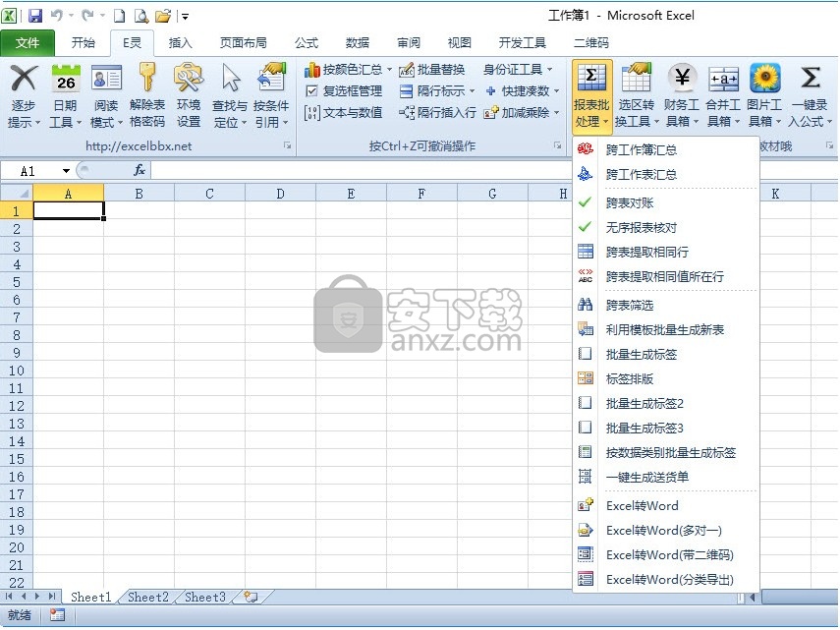Open the 日期工具 calendar tool
Screen dimensions: 840x630
tap(66, 96)
